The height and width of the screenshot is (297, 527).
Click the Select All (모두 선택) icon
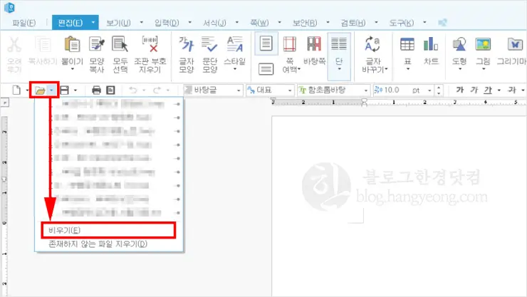pos(120,44)
